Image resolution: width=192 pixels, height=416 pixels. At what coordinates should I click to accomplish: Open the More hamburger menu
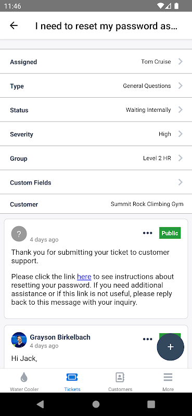168,378
